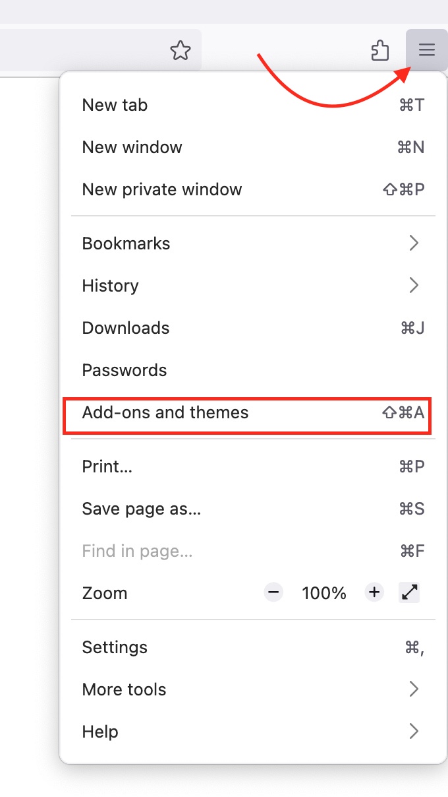Click the zoom in plus icon
Viewport: 448px width, 797px height.
374,592
